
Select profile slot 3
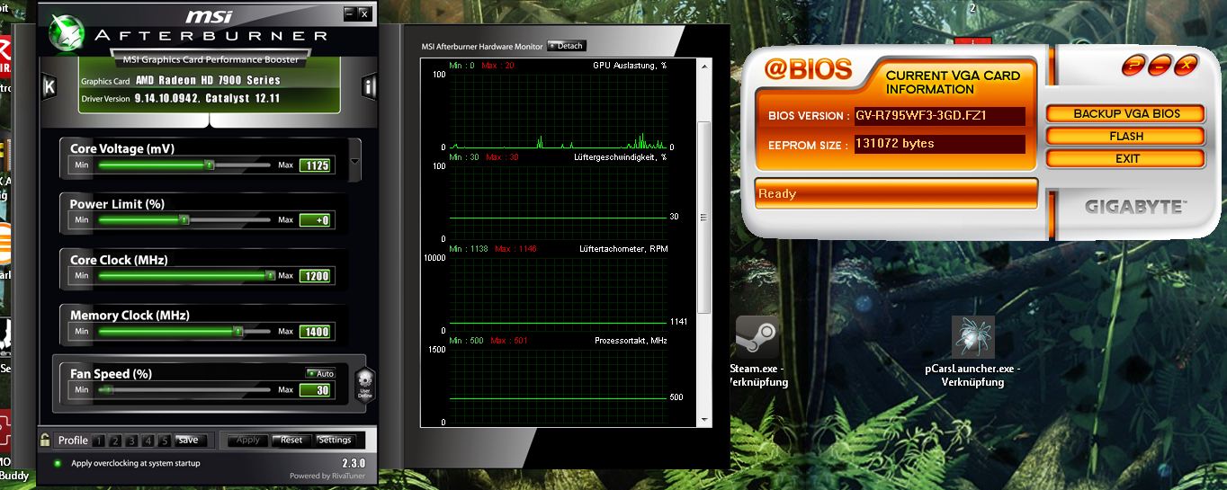tap(131, 441)
